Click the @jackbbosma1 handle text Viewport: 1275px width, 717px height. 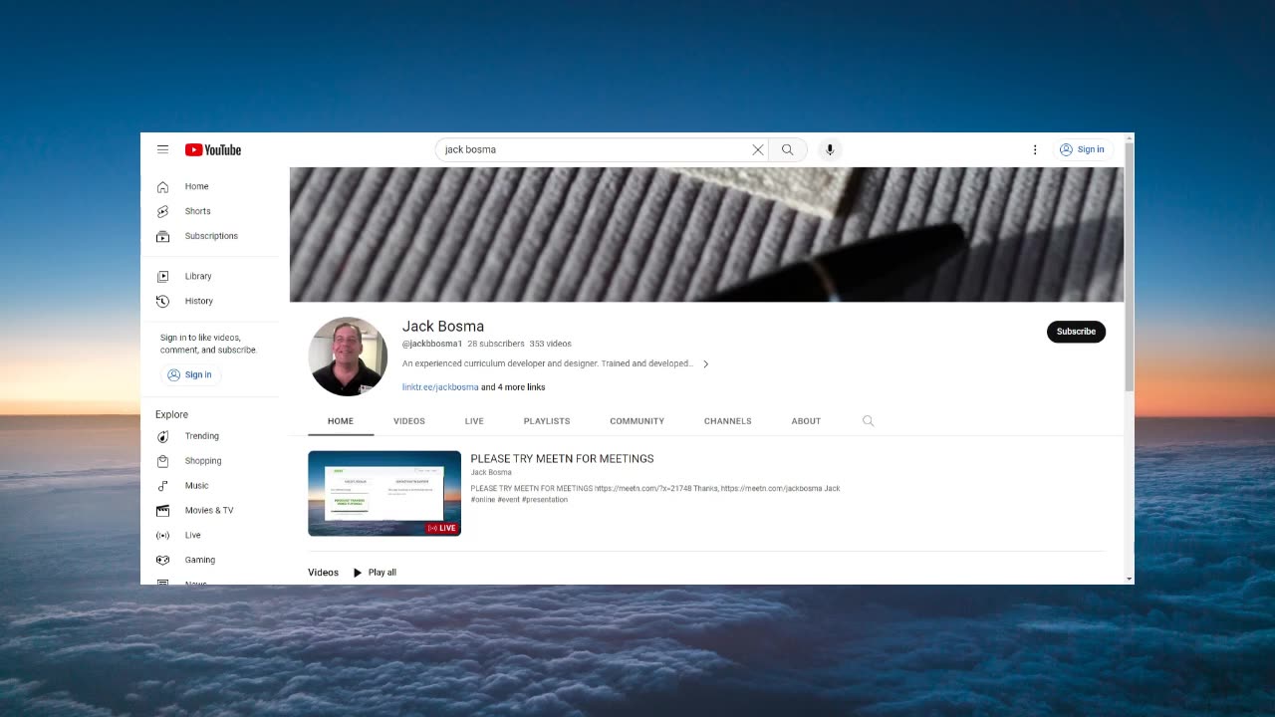point(432,344)
